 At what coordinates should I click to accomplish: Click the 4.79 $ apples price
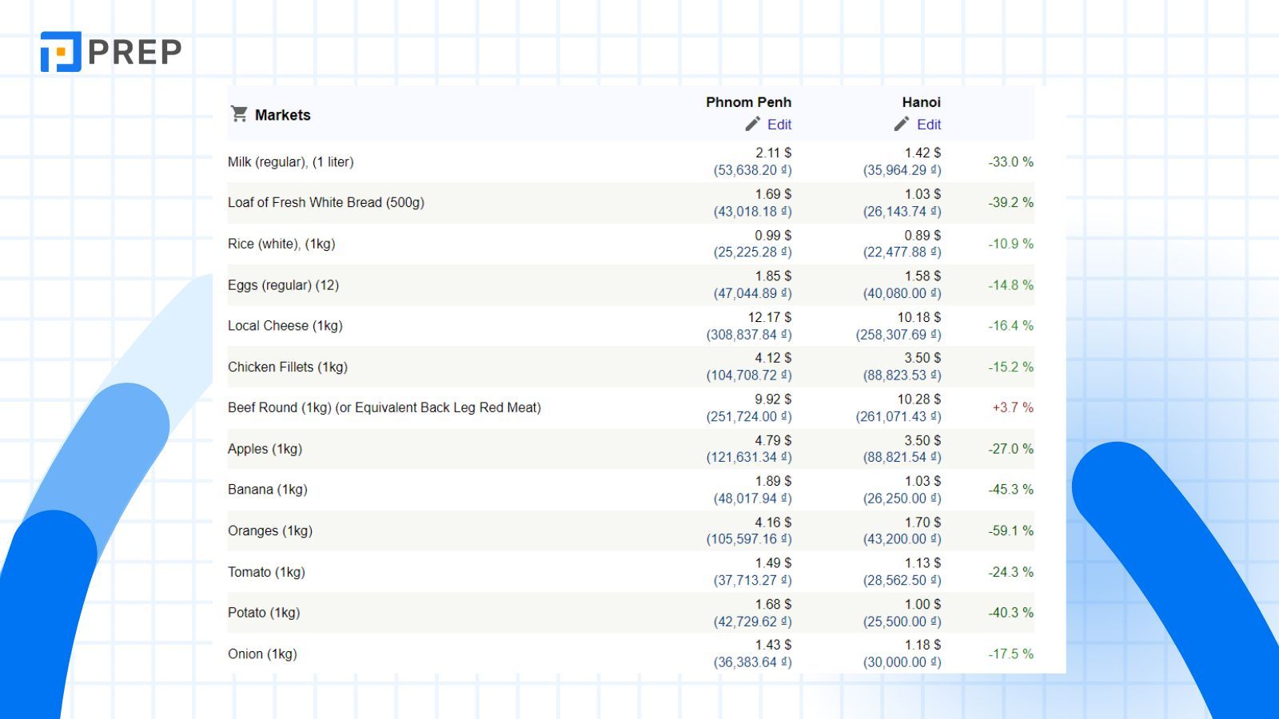pos(773,441)
